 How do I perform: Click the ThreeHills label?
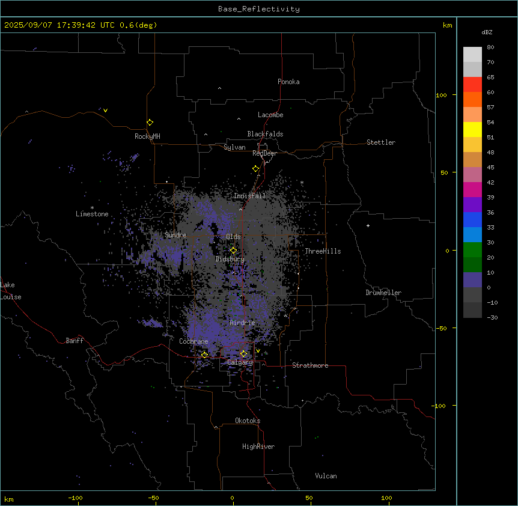point(323,251)
